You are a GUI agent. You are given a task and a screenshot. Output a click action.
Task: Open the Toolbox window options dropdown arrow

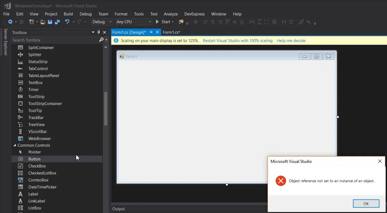(x=93, y=32)
